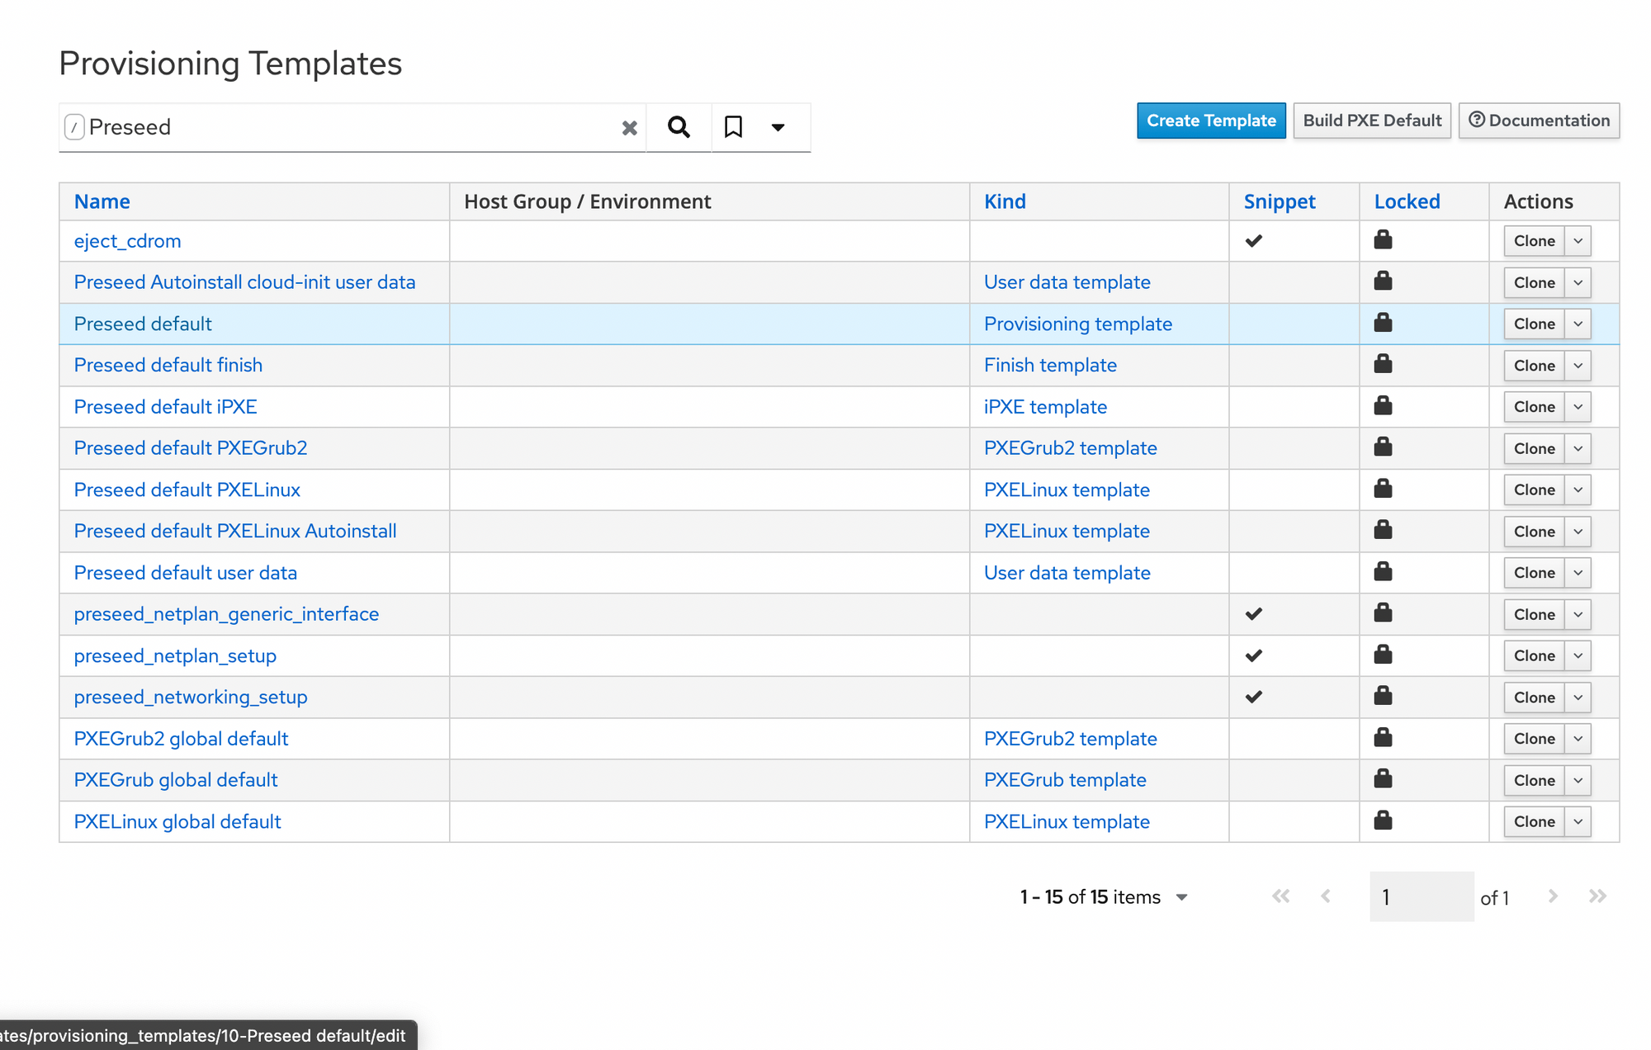Image resolution: width=1651 pixels, height=1050 pixels.
Task: Click the snippet checkmark for preseed_netplan_setup
Action: point(1253,655)
